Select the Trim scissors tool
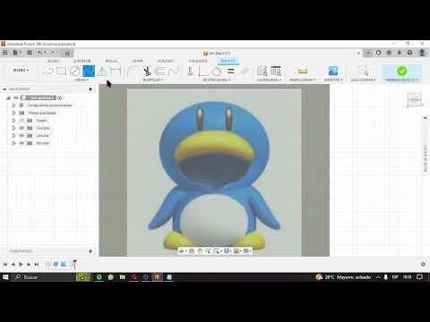 [x=147, y=71]
